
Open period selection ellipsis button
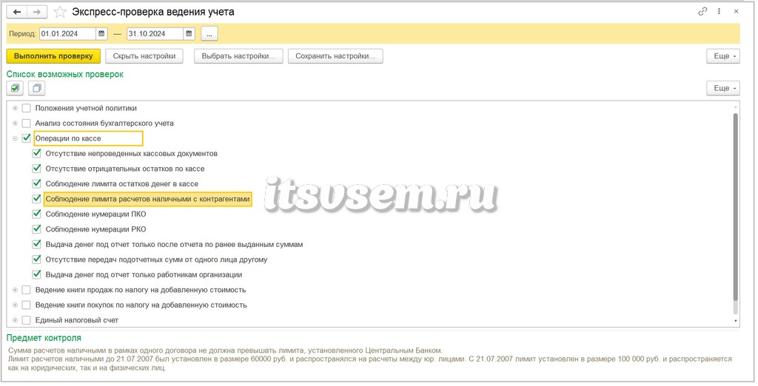[209, 34]
